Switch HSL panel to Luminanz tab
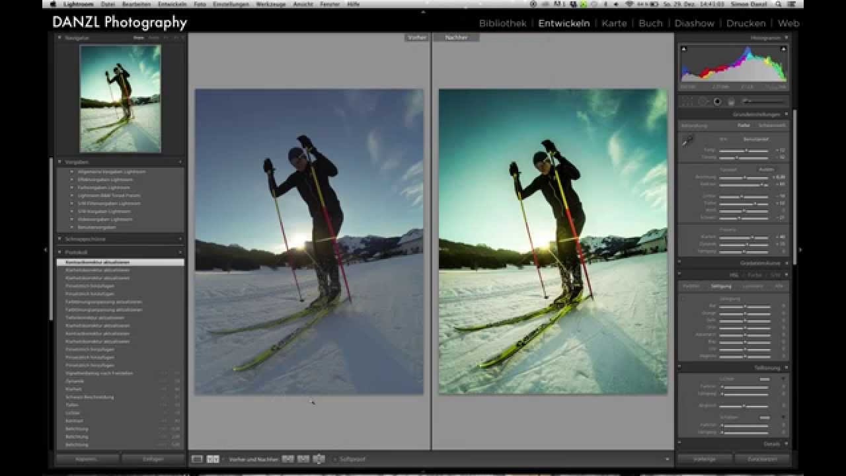Screen dimensions: 846x476 click(752, 286)
